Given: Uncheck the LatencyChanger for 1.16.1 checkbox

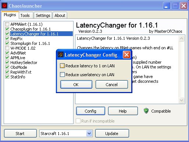Looking at the screenshot, I should click(7, 33).
